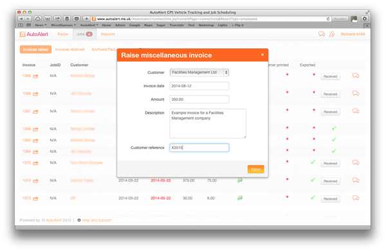Screen dimensions: 386x251
Task: Open new tab plus at tab bar
Action: (x=367, y=26)
